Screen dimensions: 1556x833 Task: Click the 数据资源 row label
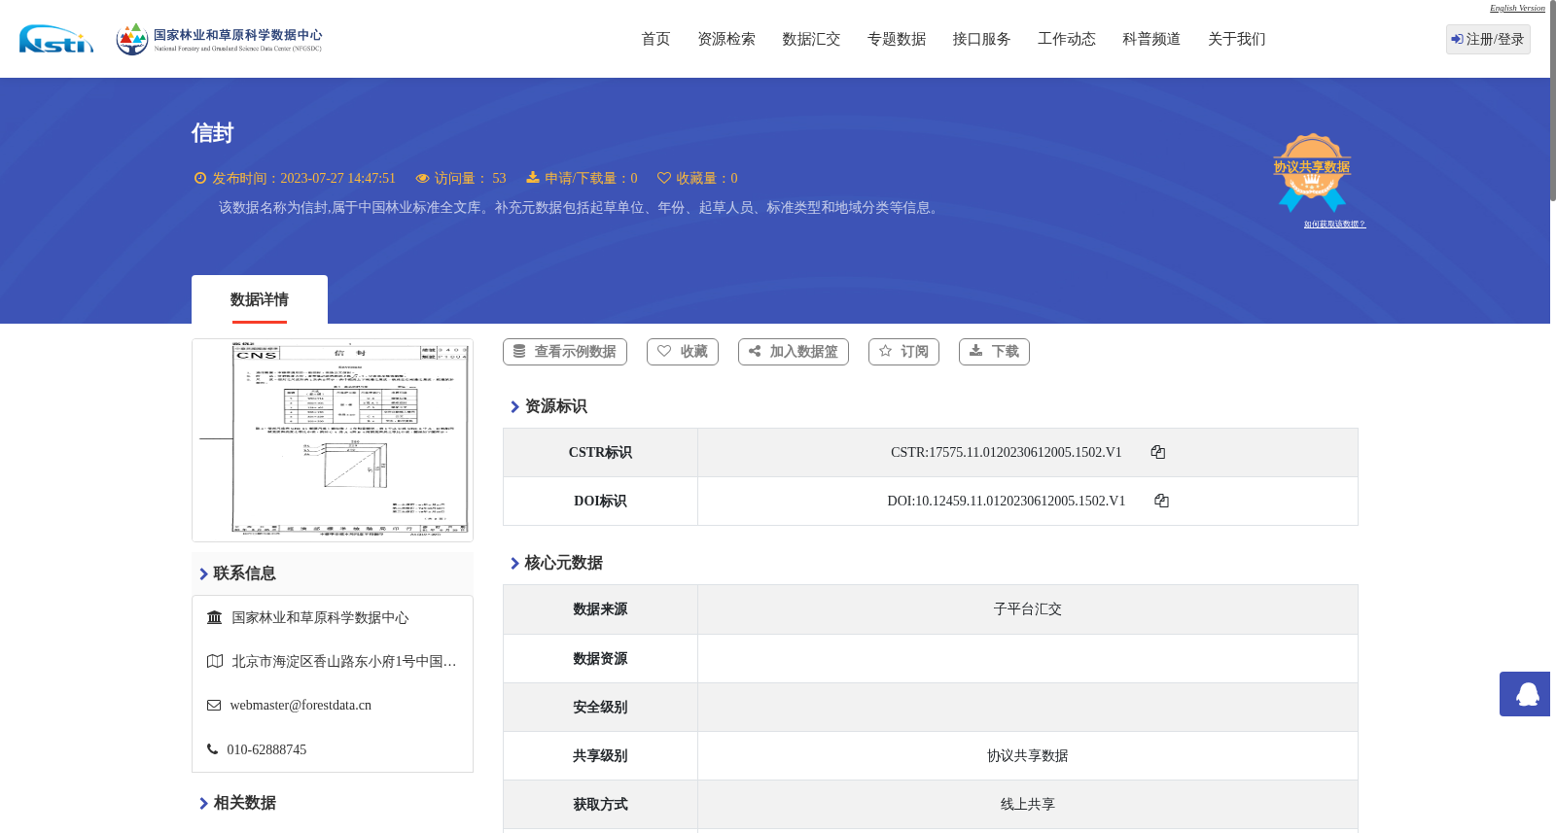pyautogui.click(x=600, y=658)
